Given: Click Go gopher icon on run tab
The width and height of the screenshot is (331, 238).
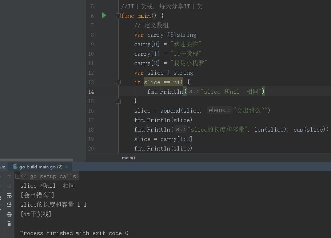Looking at the screenshot, I should click(15, 167).
